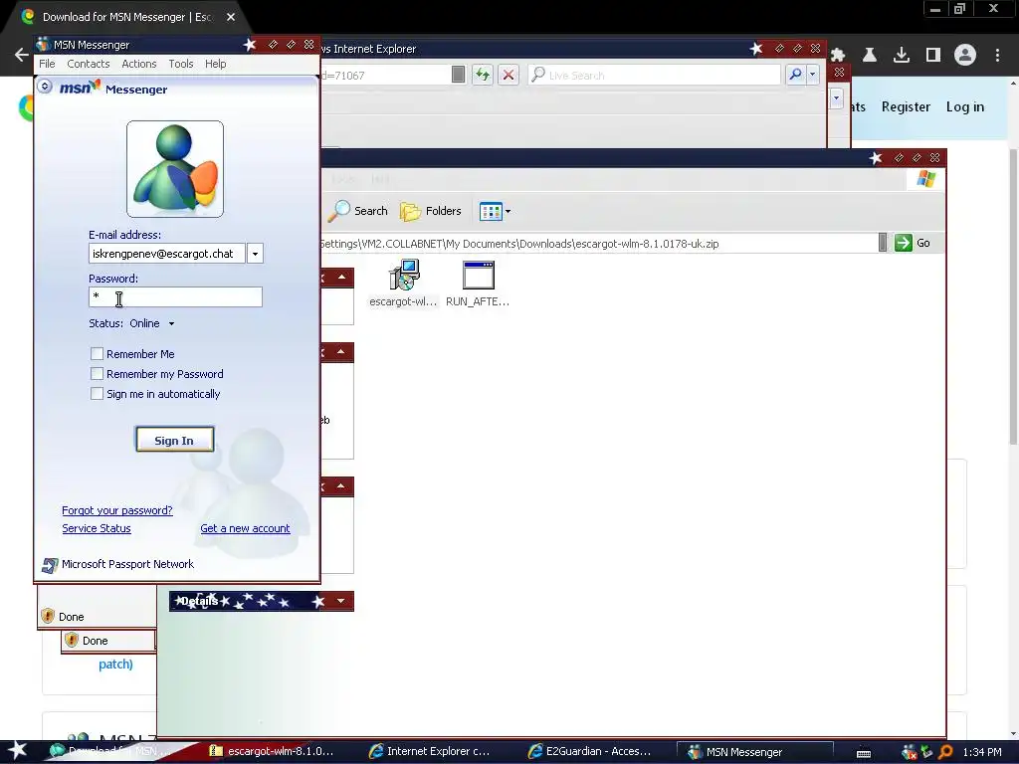Open the Contacts menu
Image resolution: width=1019 pixels, height=764 pixels.
coord(89,64)
